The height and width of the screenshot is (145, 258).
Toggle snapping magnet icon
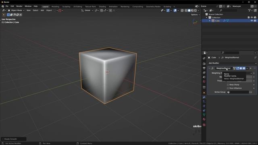click(102, 10)
